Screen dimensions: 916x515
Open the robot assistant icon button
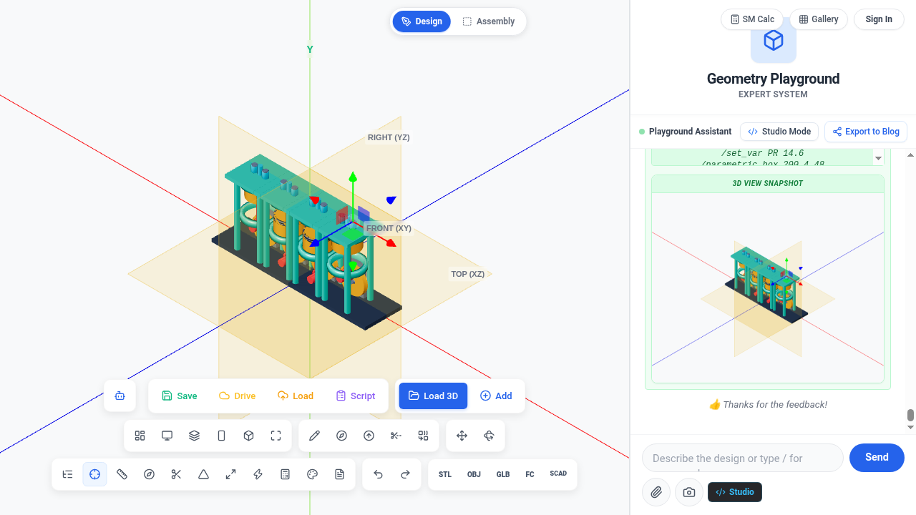click(x=120, y=396)
